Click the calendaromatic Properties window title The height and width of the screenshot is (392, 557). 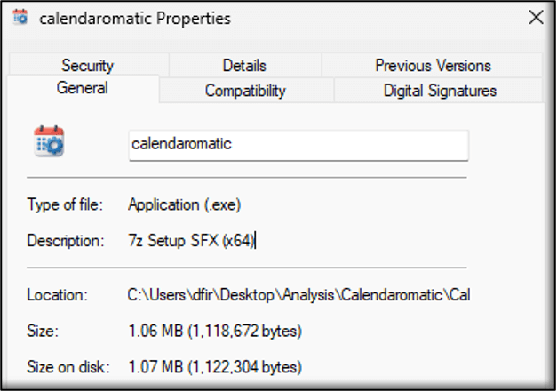(135, 19)
